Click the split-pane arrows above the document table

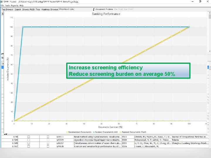[x=6, y=134]
